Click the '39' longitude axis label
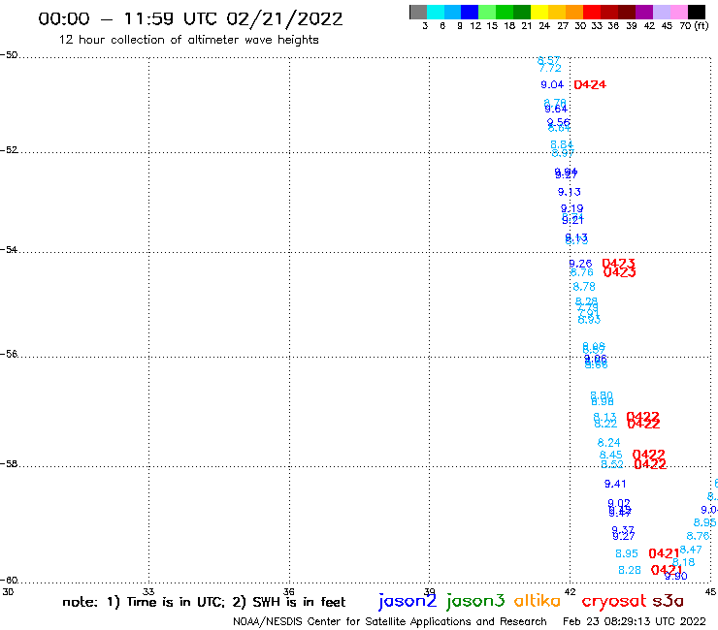Viewport: 718px width, 630px height. (429, 591)
